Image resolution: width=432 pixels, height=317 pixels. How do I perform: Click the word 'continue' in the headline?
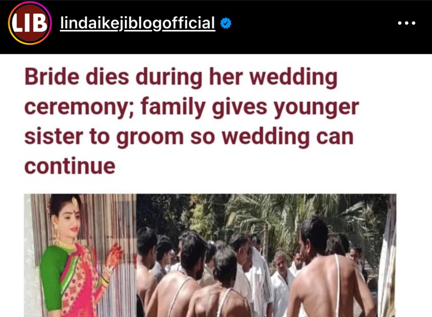70,166
